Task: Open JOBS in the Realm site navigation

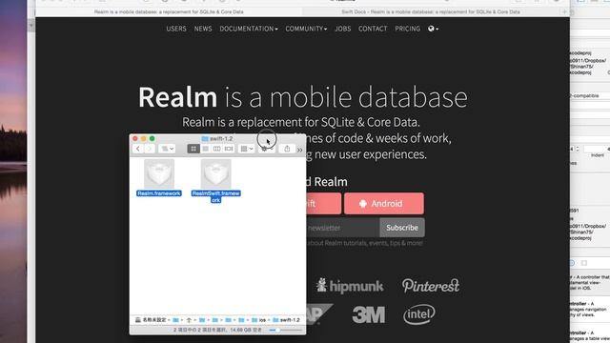Action: [343, 29]
